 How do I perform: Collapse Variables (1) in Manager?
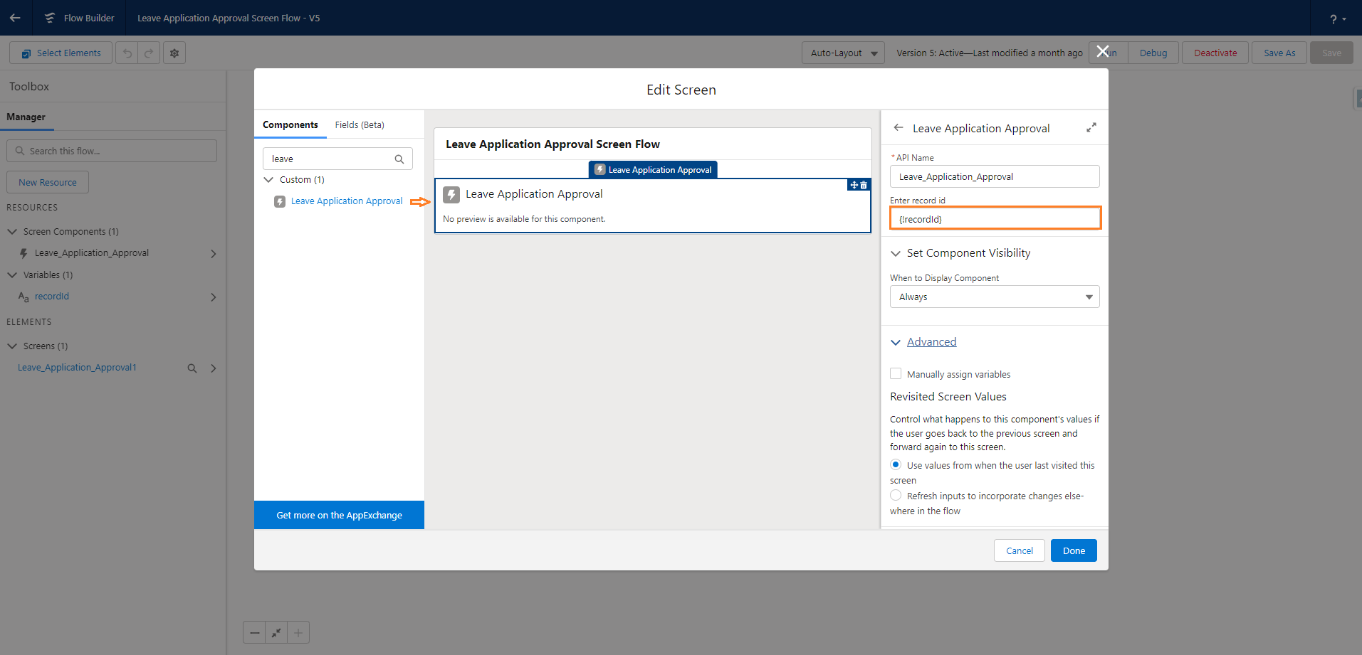(x=12, y=275)
